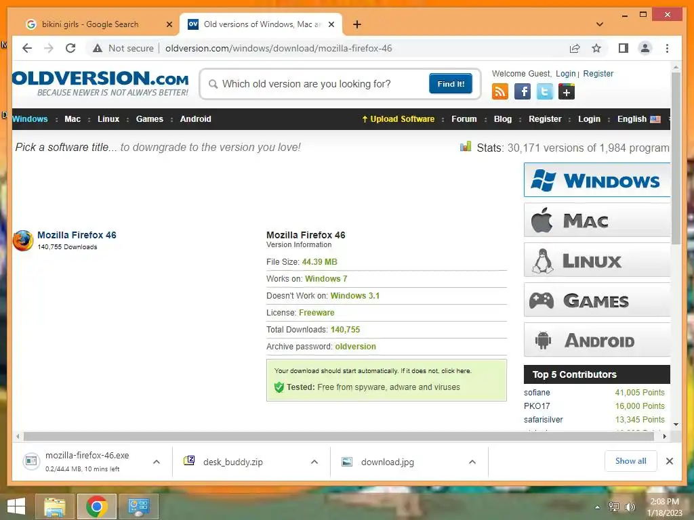Click the large ANDROID sidebar button
Viewport: 694px width, 520px height.
tap(597, 340)
